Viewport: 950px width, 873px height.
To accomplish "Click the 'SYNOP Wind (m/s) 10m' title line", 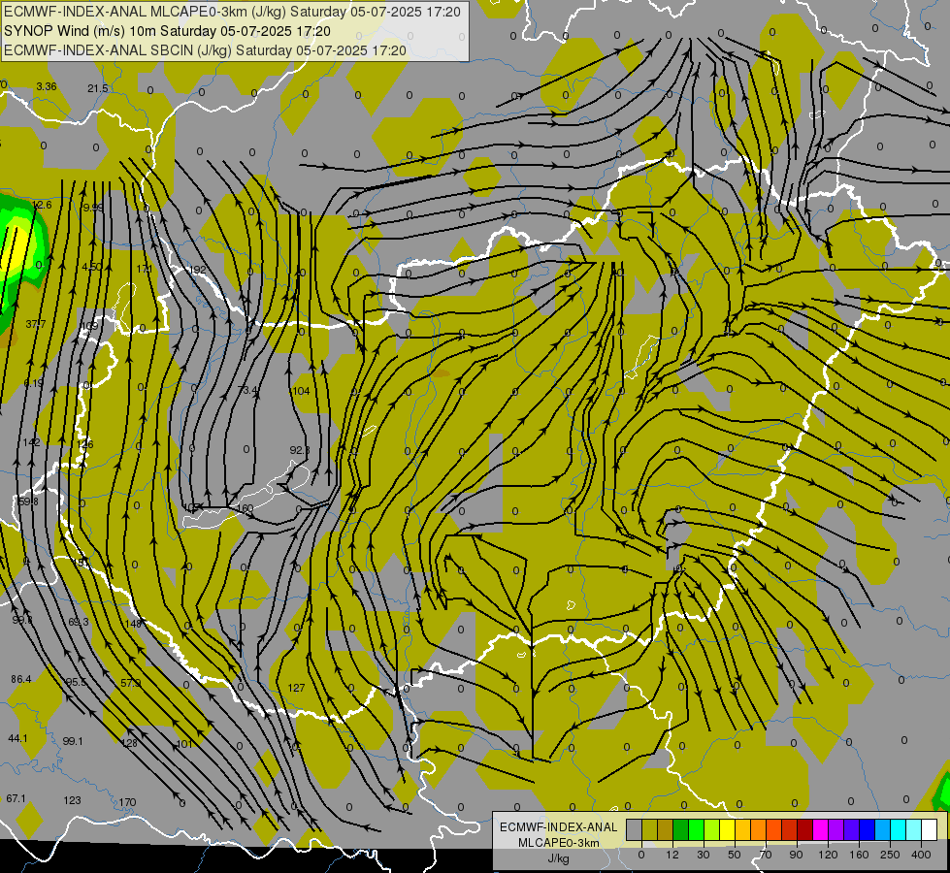I will pyautogui.click(x=167, y=31).
